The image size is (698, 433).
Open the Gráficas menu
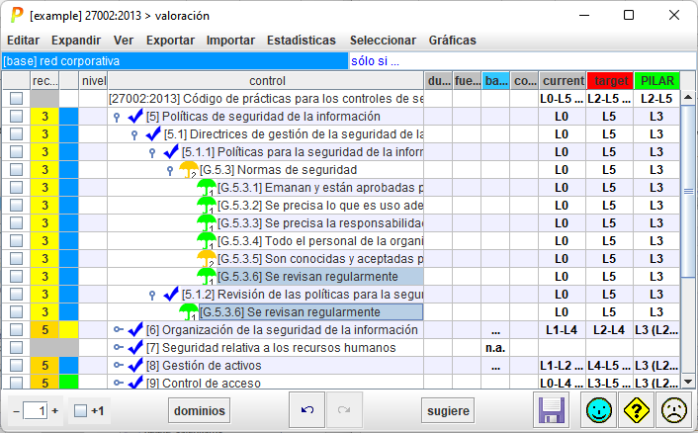452,41
